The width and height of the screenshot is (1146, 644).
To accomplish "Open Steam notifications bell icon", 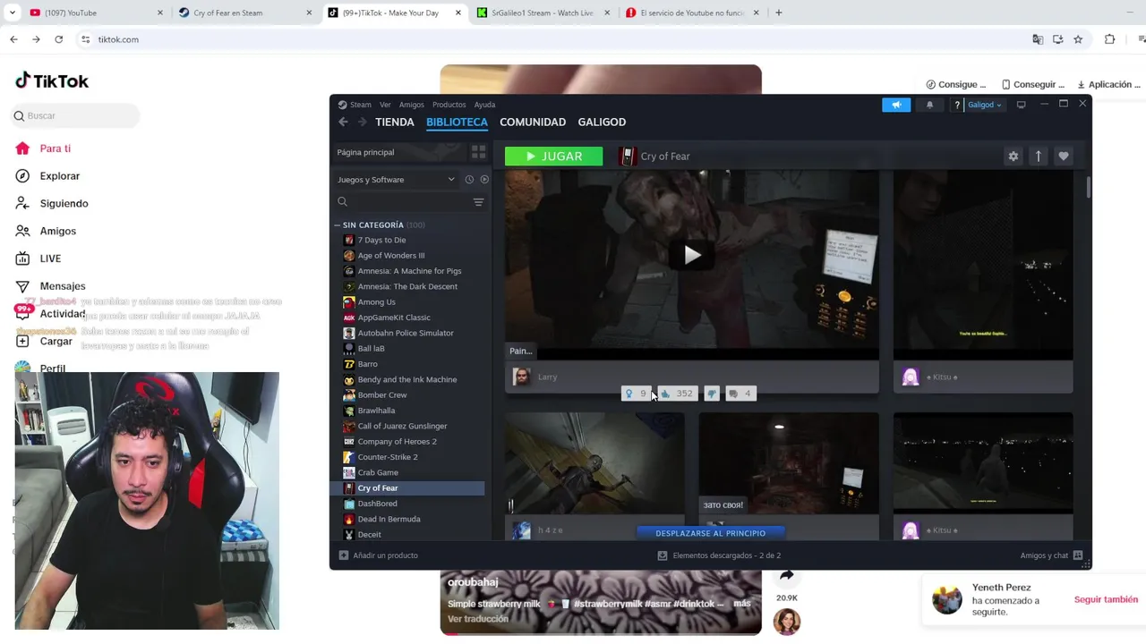I will click(929, 105).
